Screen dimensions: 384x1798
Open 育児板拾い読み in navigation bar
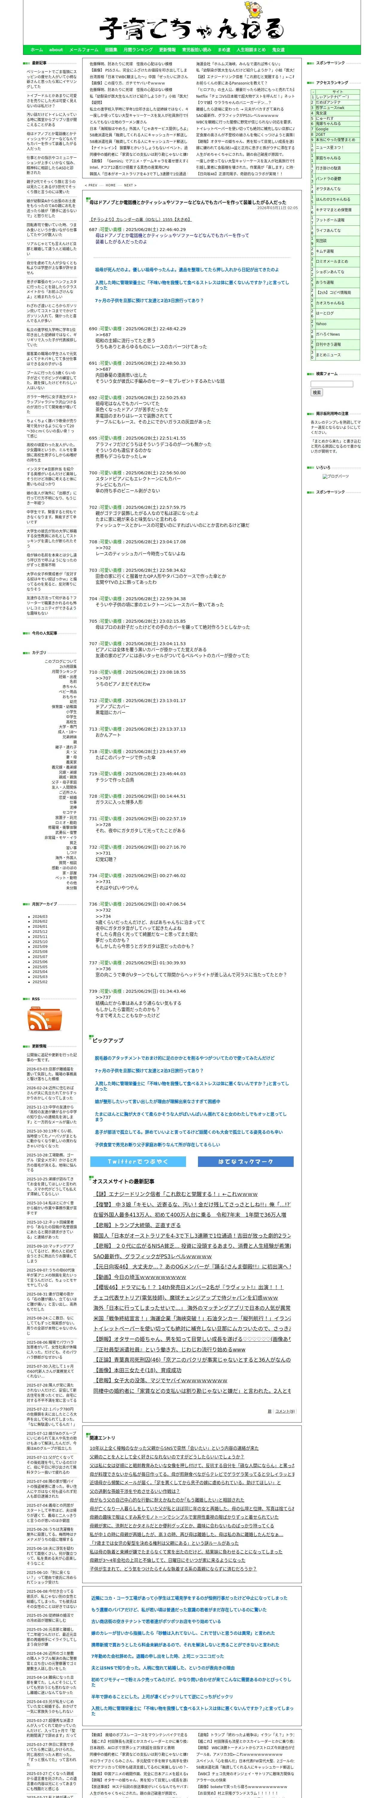196,49
